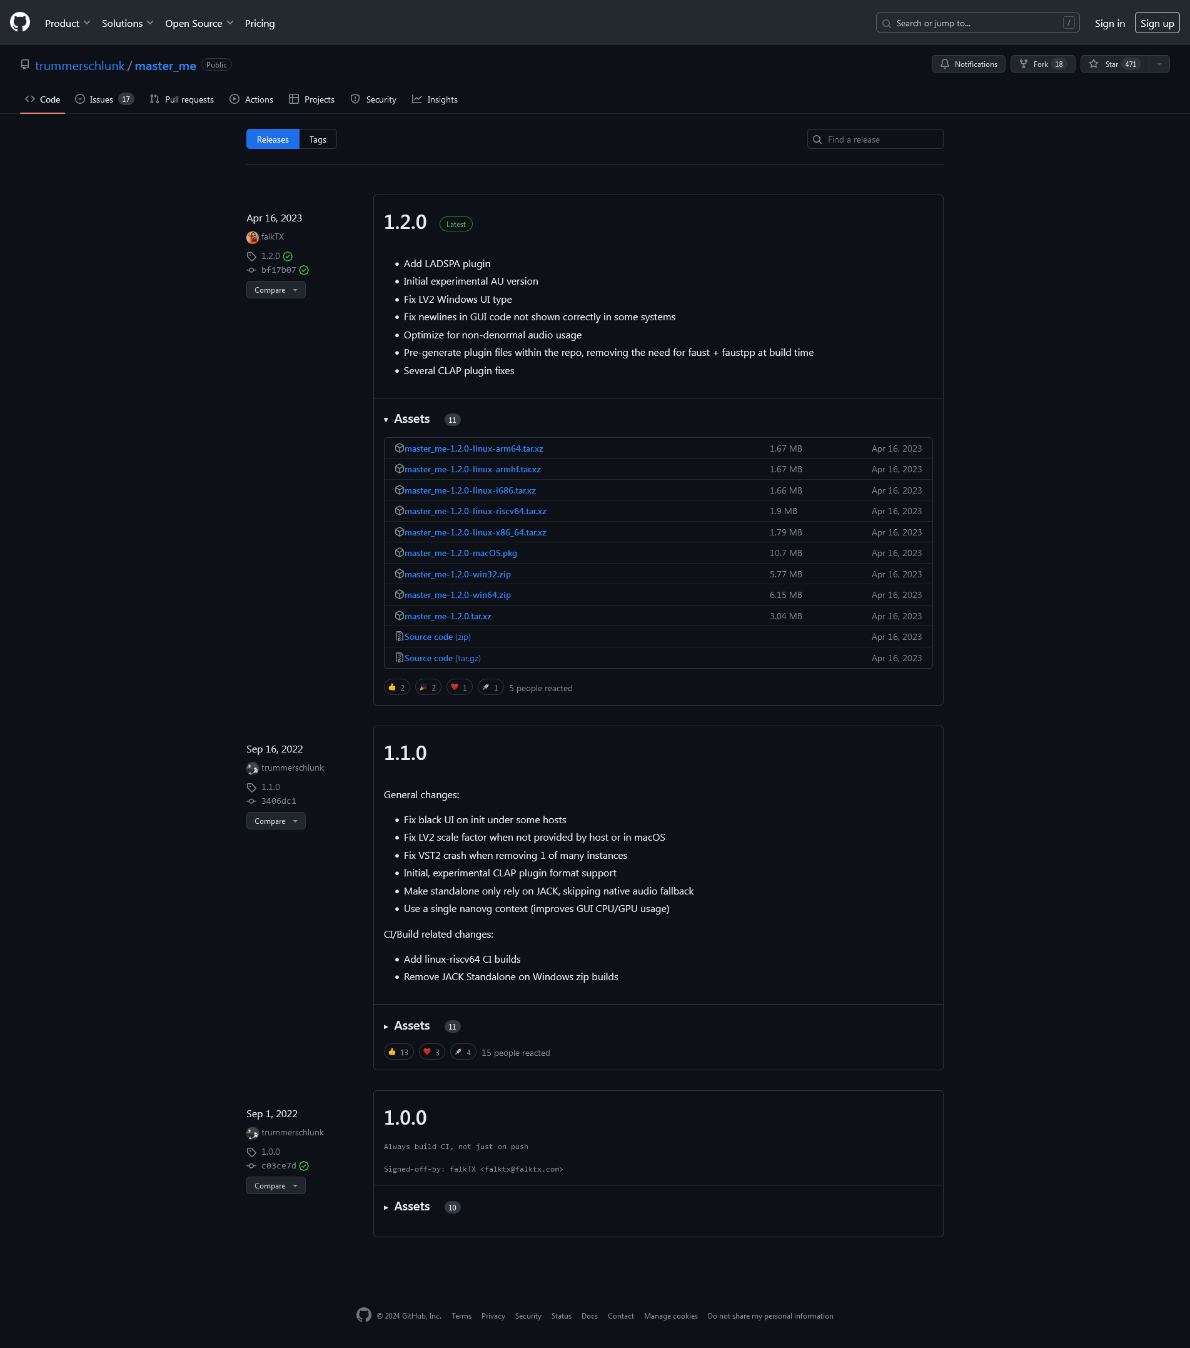Click the verified checkmark beside tag 1.2.0
The width and height of the screenshot is (1190, 1348).
pyautogui.click(x=288, y=256)
